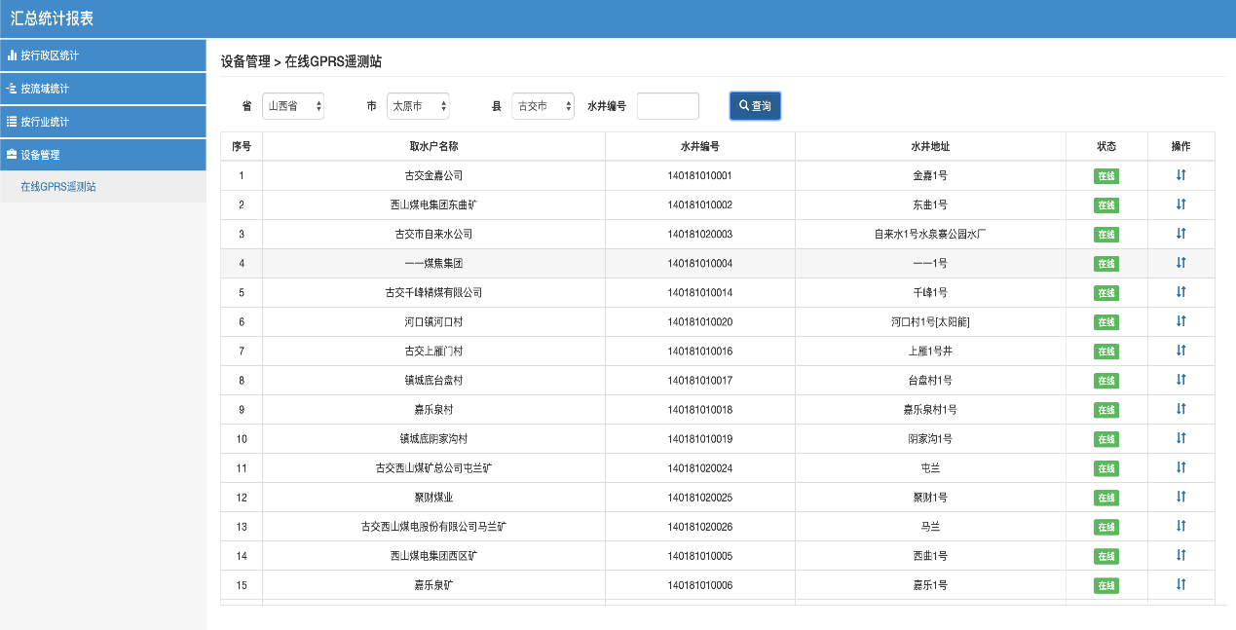Click operation arrows for 镇城底阴家沟村
The image size is (1236, 630).
[1180, 438]
